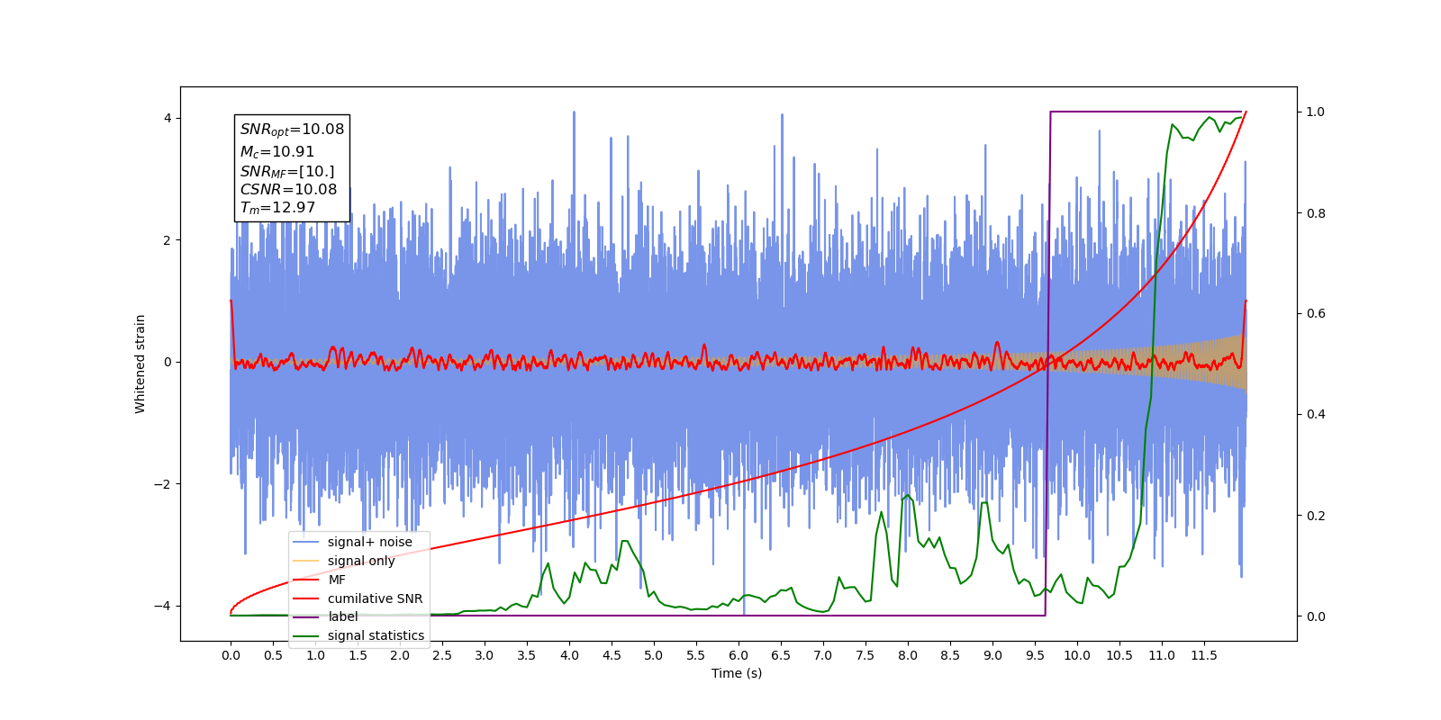Image resolution: width=1441 pixels, height=720 pixels.
Task: Click the 'cumilative SNR' legend label
Action: click(375, 598)
